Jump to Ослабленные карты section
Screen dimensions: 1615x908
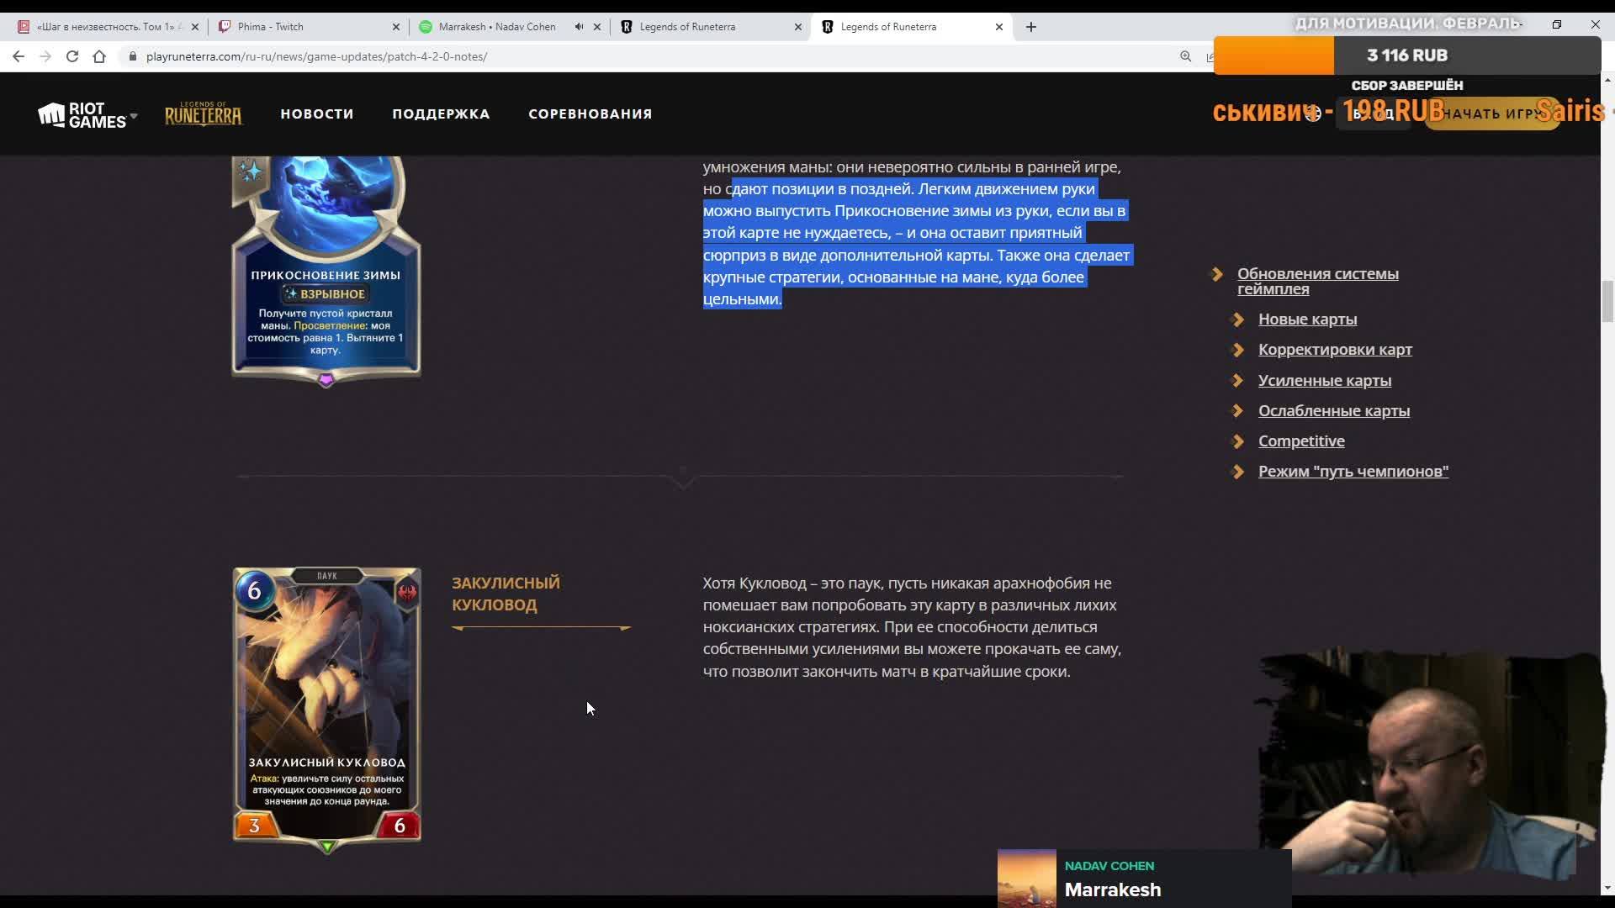pyautogui.click(x=1334, y=411)
